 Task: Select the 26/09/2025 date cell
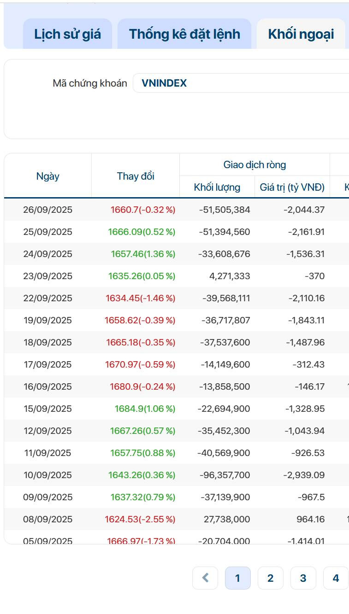(x=48, y=210)
